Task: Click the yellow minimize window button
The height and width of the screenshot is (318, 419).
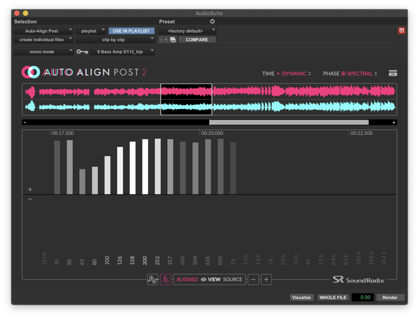Action: [x=26, y=13]
